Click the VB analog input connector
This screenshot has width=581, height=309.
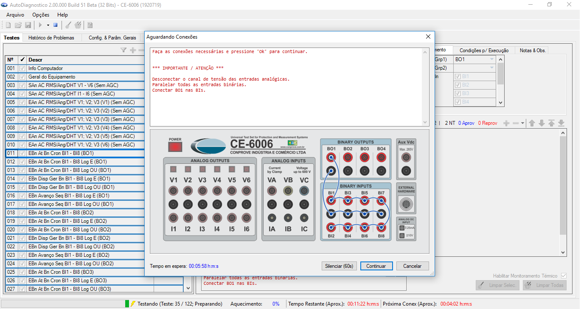pos(288,191)
